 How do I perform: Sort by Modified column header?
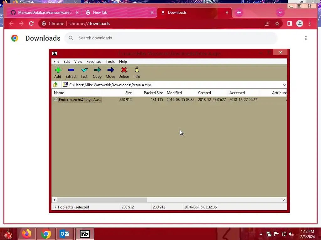pos(181,92)
